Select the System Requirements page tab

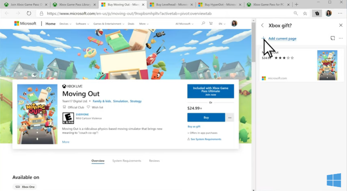coord(127,161)
